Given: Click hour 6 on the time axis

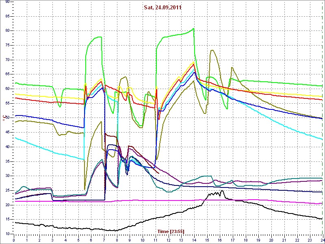Looking at the screenshot, I should point(91,240).
